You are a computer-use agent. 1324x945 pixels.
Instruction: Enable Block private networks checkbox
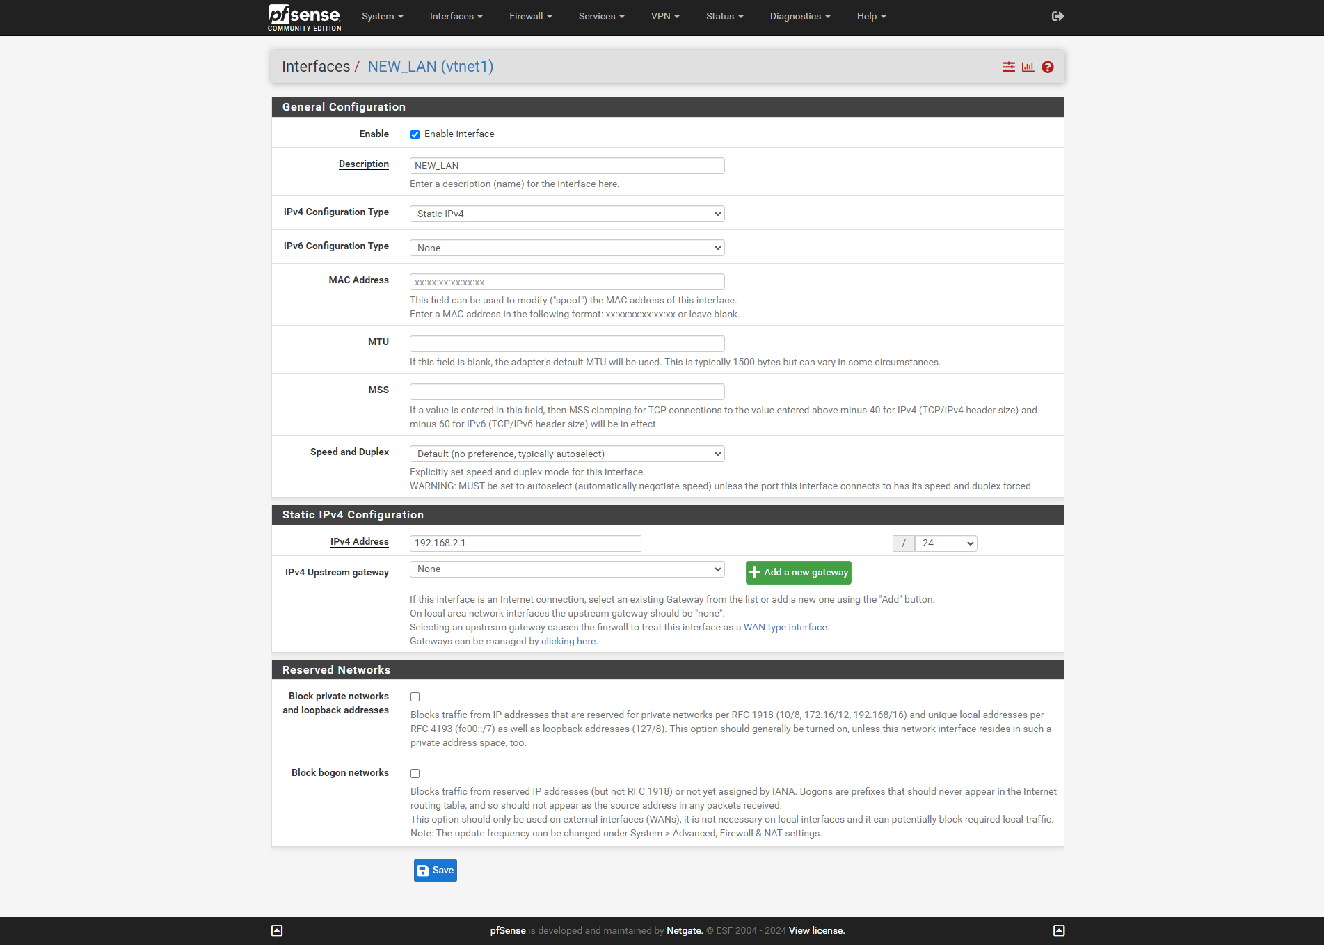pyautogui.click(x=415, y=697)
